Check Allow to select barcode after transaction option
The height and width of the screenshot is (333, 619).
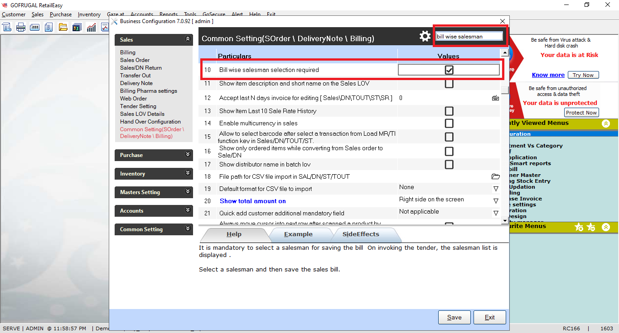click(x=449, y=137)
